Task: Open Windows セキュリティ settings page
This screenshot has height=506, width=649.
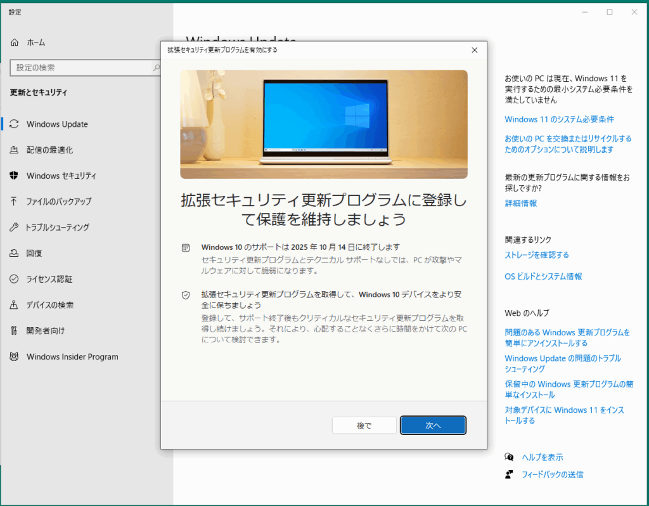Action: [61, 176]
